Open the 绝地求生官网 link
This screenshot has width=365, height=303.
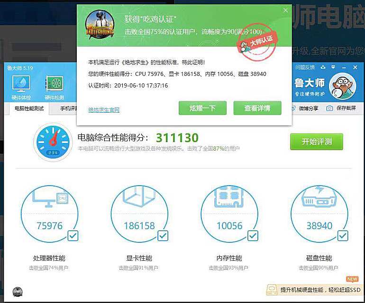tap(104, 110)
